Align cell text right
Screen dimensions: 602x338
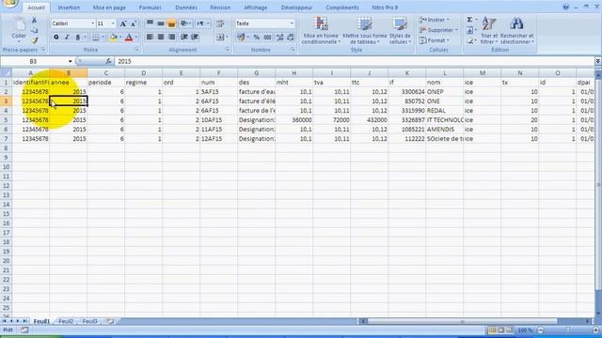(x=171, y=37)
